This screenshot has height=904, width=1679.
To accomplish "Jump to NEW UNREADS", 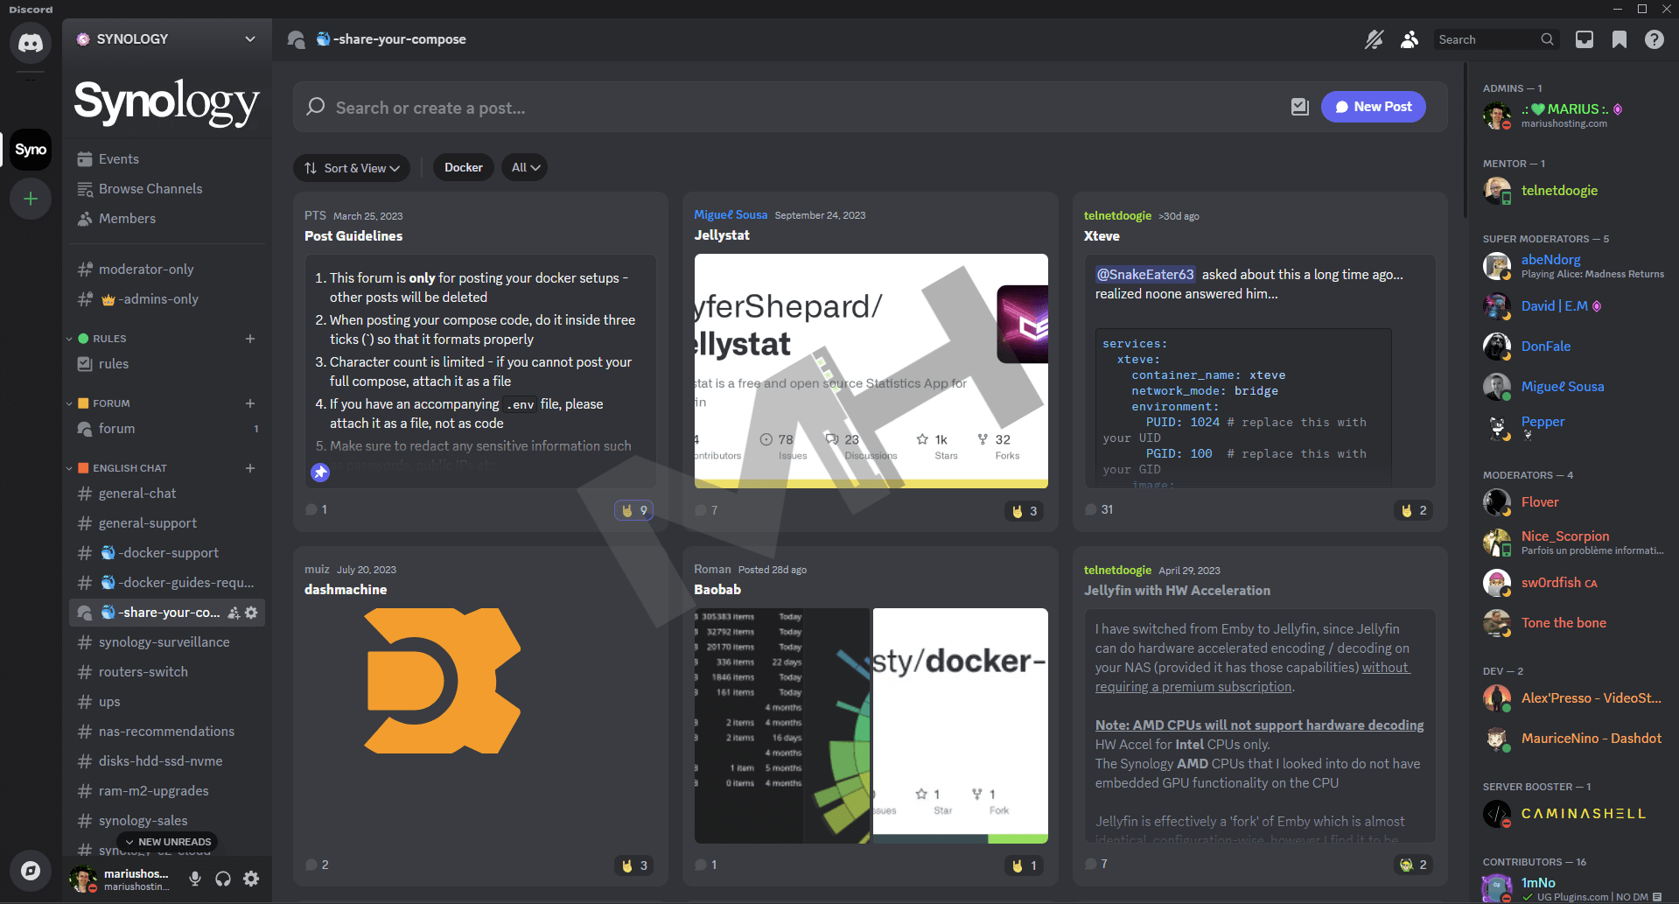I will (x=169, y=842).
